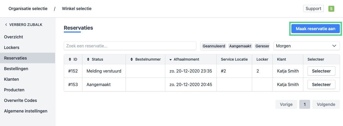Go to next page with Volgende

click(x=326, y=104)
